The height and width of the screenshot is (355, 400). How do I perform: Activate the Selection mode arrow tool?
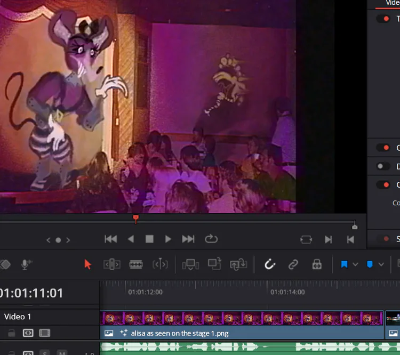(x=88, y=264)
